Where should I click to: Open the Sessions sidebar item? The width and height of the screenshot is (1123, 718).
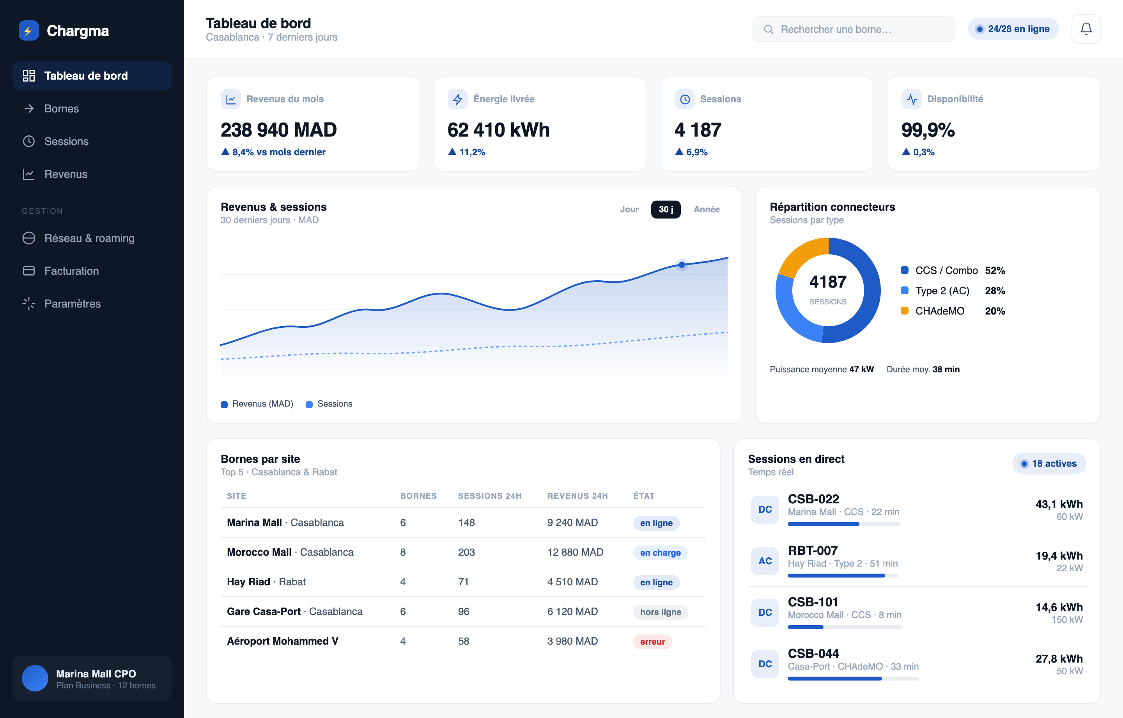[x=92, y=141]
